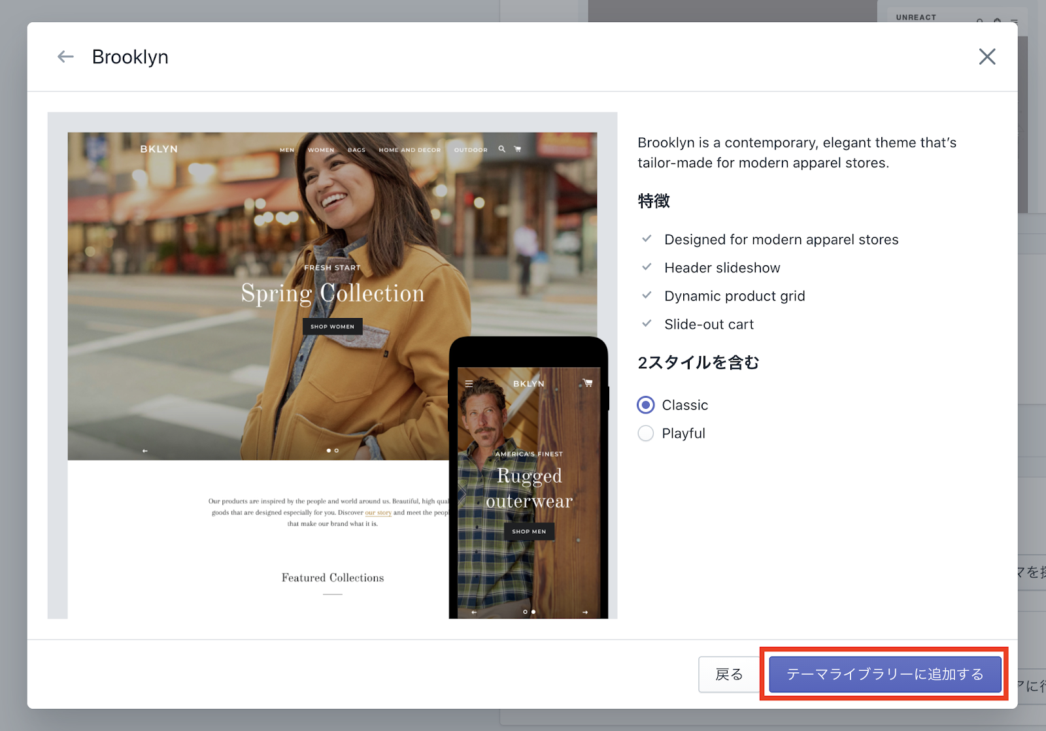
Task: Select the Classic style radio button
Action: (x=646, y=405)
